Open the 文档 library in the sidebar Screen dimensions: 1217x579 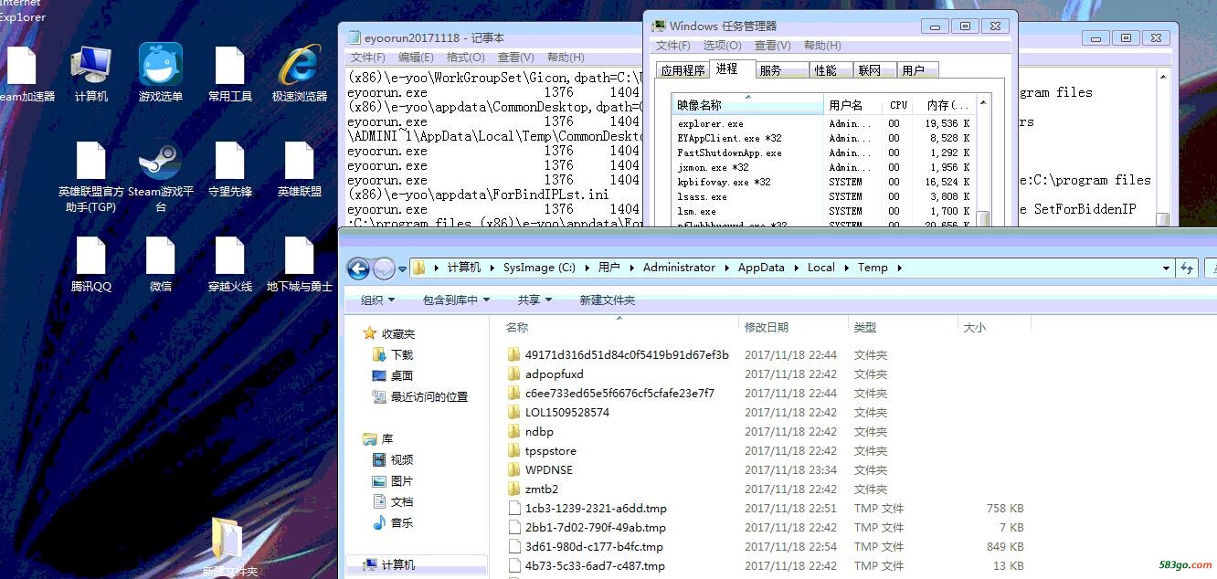[394, 501]
